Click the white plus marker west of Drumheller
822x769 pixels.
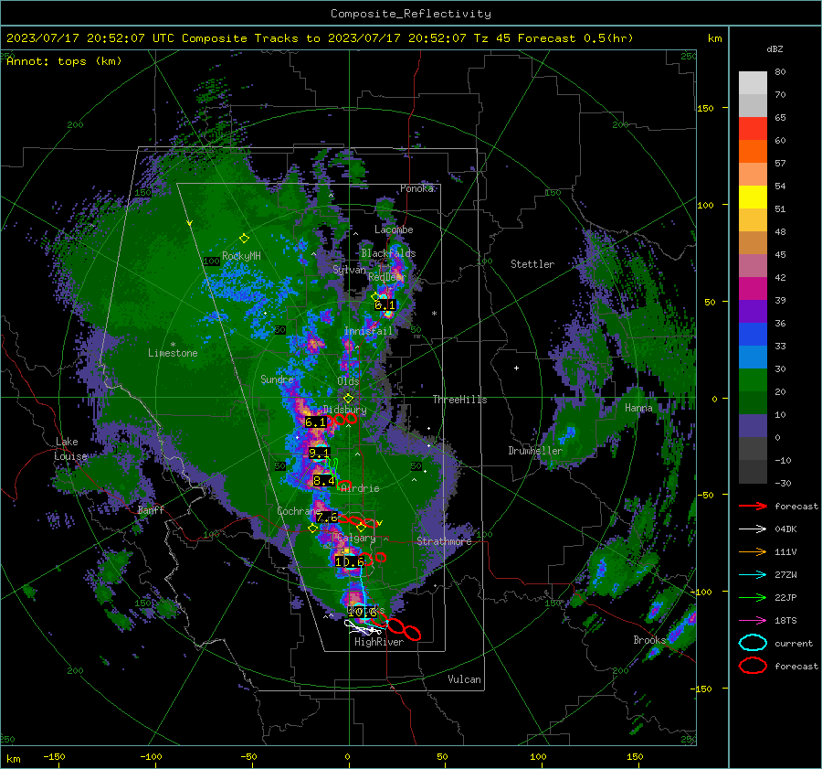516,368
